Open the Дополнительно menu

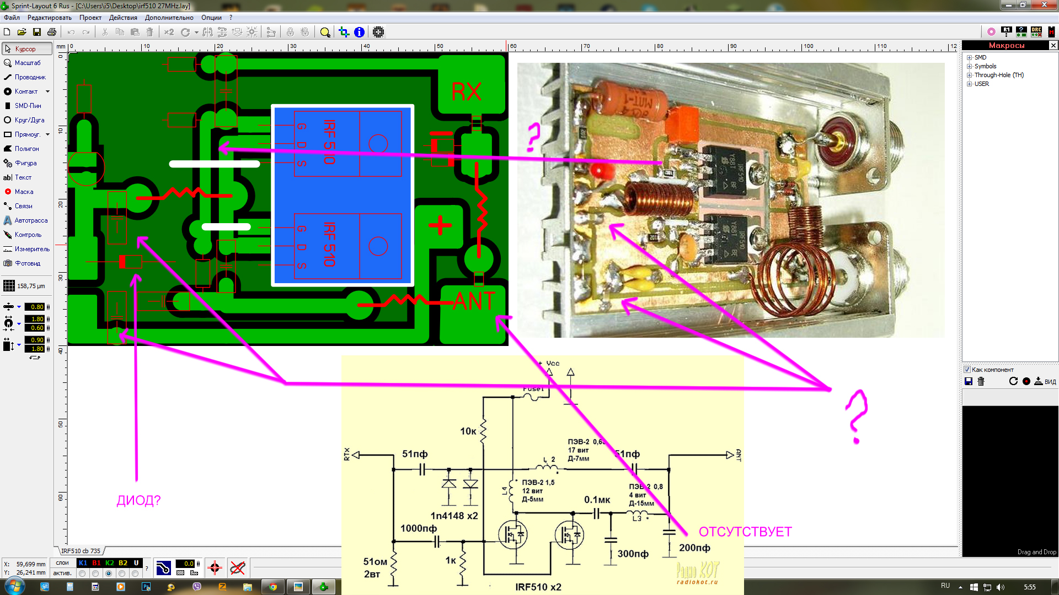[x=169, y=18]
